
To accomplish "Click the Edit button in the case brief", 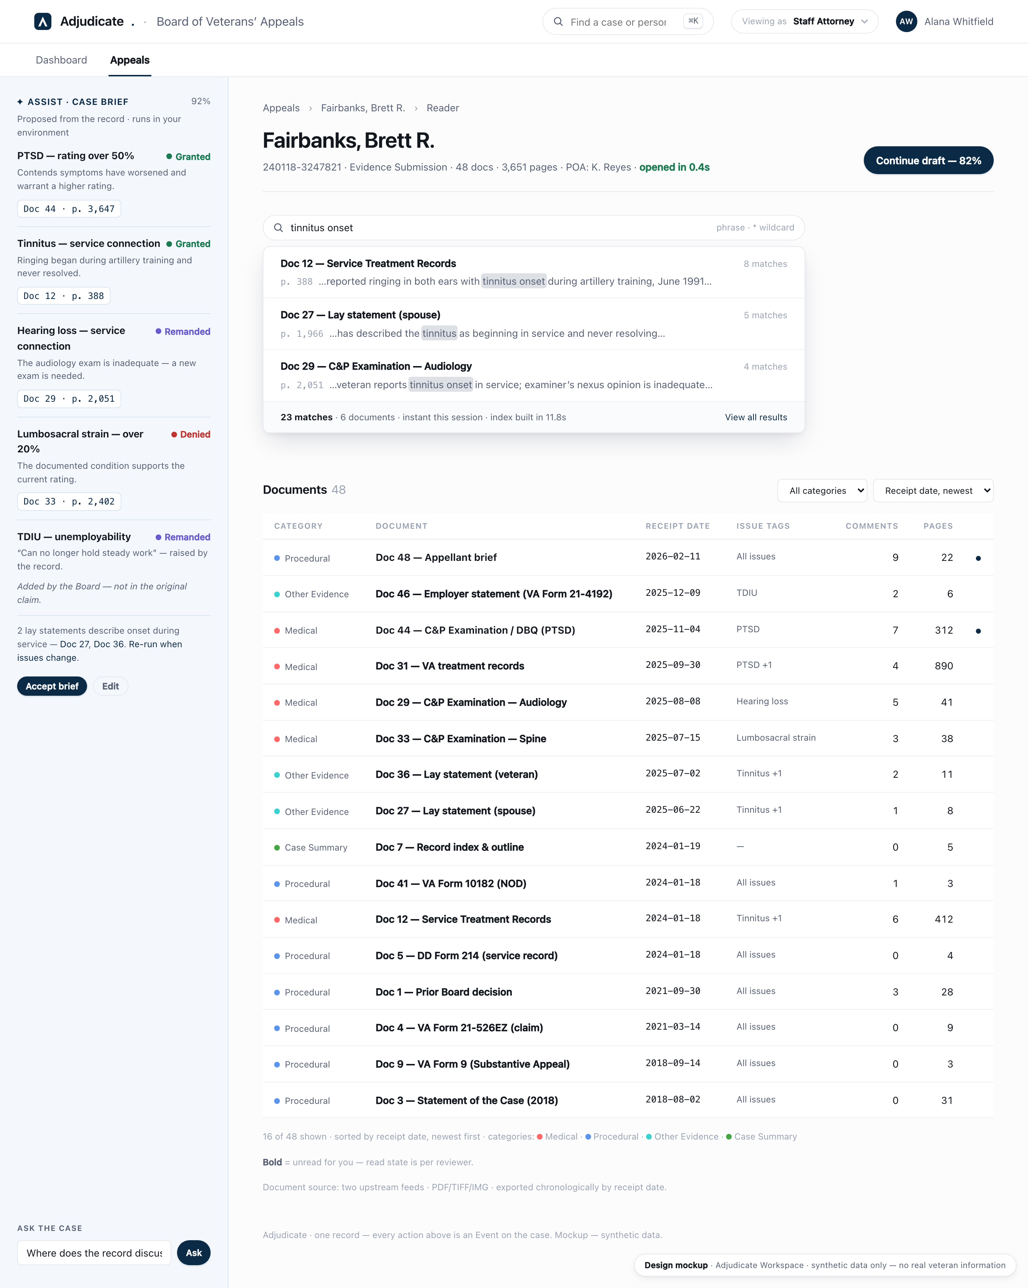I will (111, 686).
